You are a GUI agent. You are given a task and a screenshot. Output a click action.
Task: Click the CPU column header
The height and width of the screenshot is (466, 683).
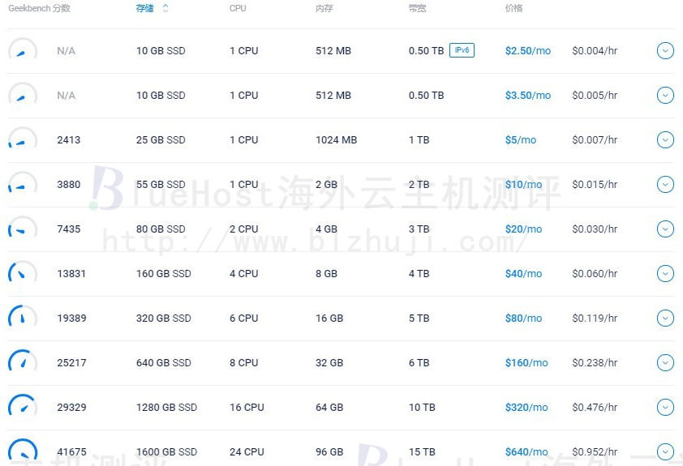[x=238, y=8]
